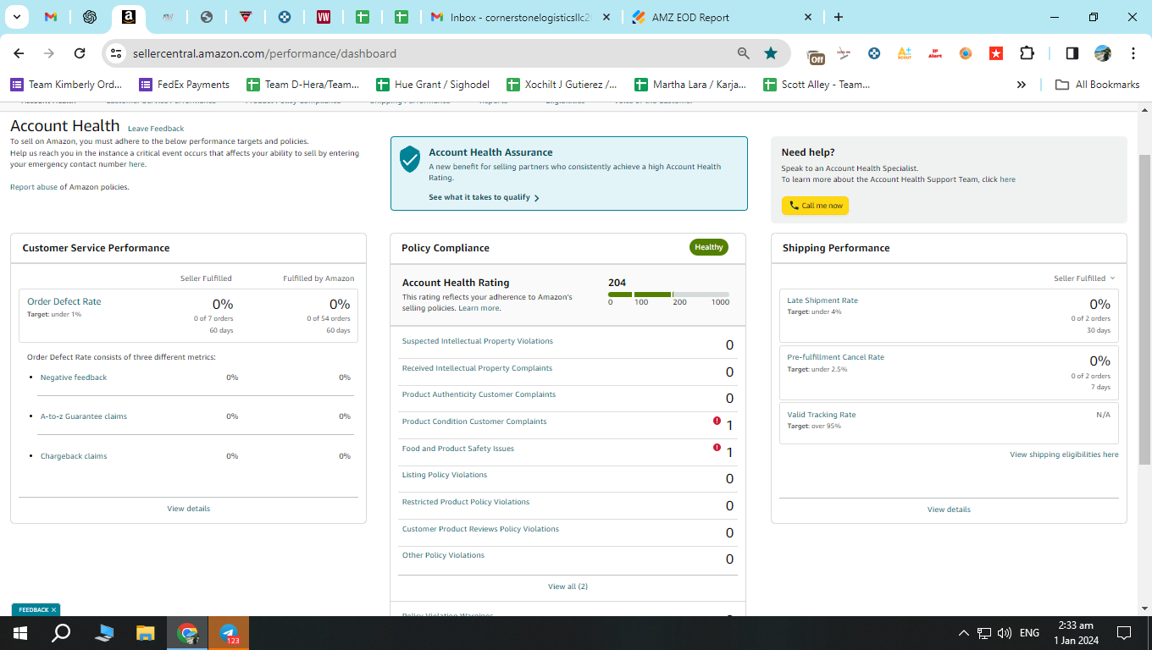Open the Chrome profile avatar
This screenshot has width=1152, height=650.
coord(1102,53)
